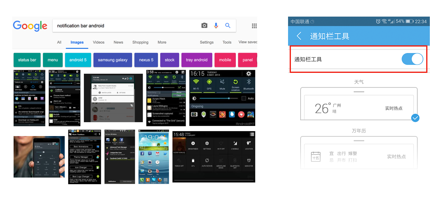The height and width of the screenshot is (217, 442).
Task: Open the 15:48 quick toggles thumbnail
Action: pyautogui.click(x=214, y=157)
